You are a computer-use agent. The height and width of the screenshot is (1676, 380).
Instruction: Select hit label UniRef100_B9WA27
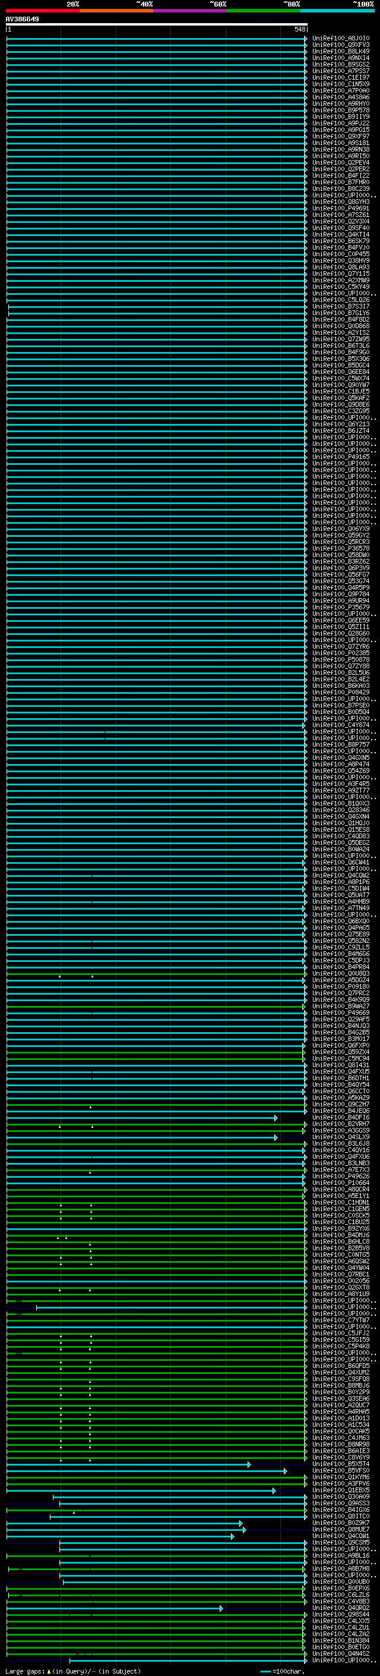click(341, 1007)
